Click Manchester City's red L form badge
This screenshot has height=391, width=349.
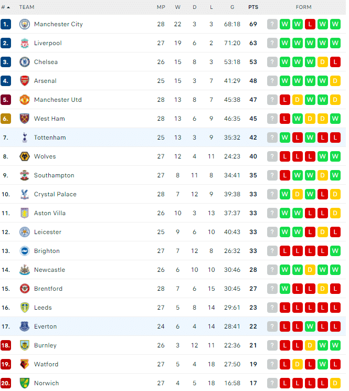[310, 24]
